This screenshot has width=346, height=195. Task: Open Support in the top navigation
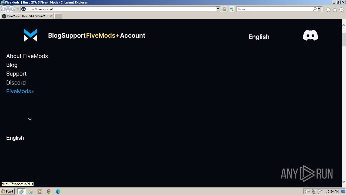coord(74,35)
